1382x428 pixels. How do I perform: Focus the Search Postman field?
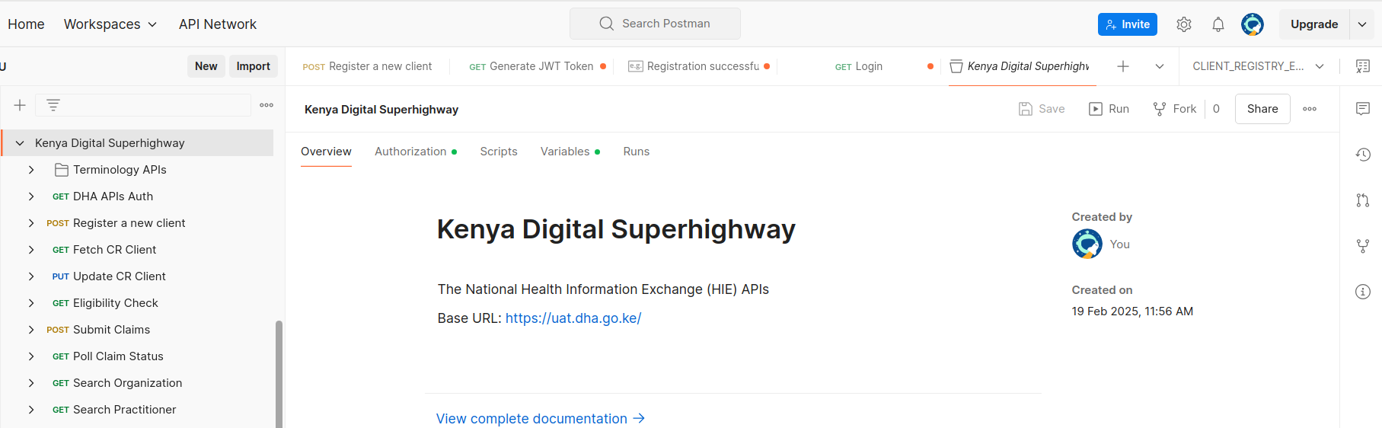[655, 24]
